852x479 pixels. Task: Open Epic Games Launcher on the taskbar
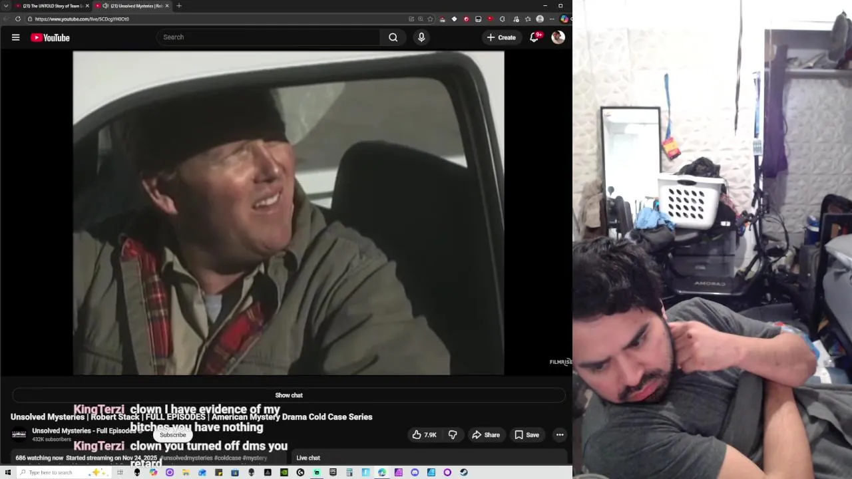[333, 472]
